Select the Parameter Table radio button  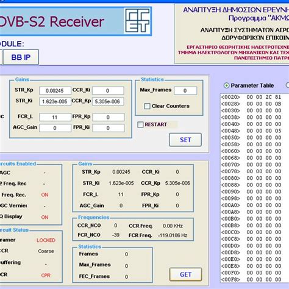pos(226,85)
